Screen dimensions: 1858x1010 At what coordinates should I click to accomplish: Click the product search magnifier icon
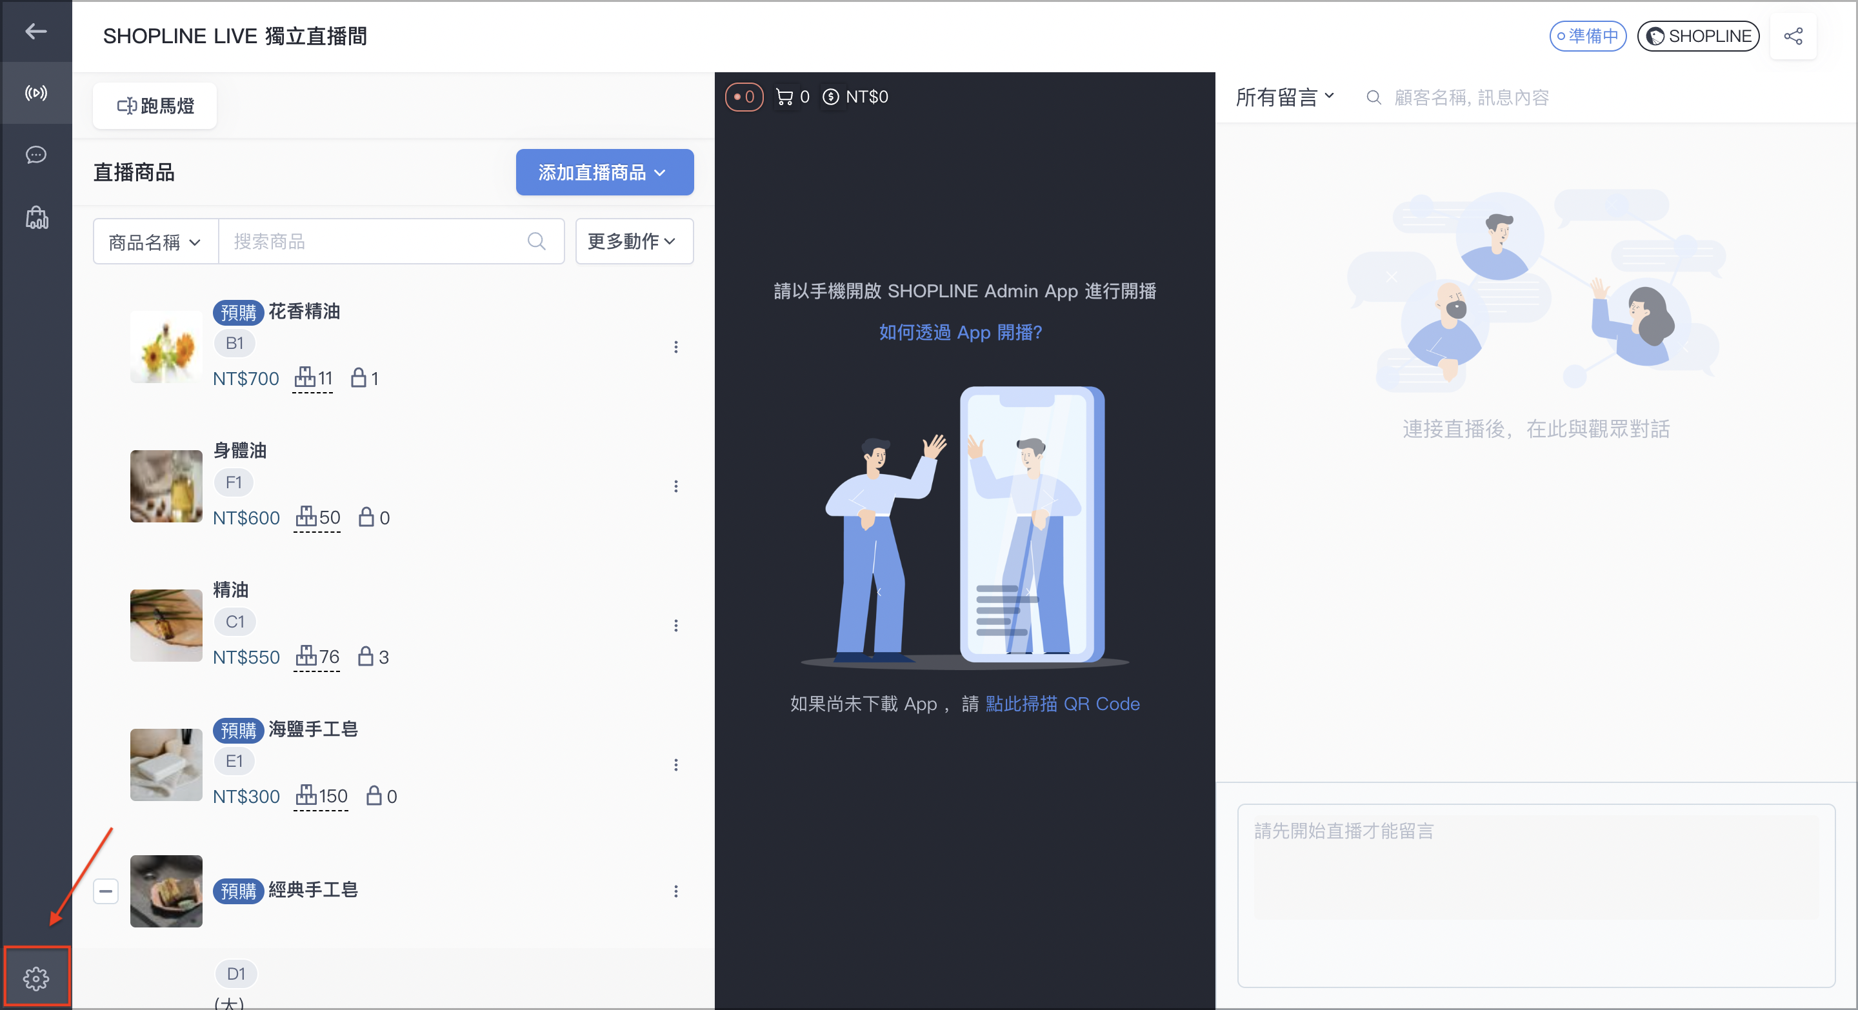[x=536, y=241]
